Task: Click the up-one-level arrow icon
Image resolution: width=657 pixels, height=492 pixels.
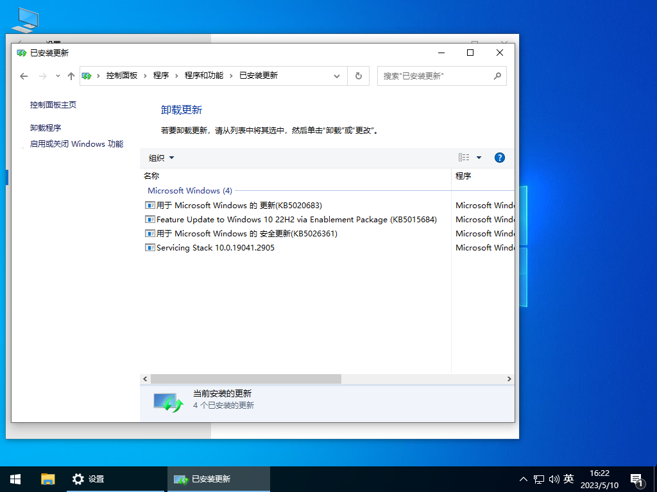Action: (x=71, y=76)
